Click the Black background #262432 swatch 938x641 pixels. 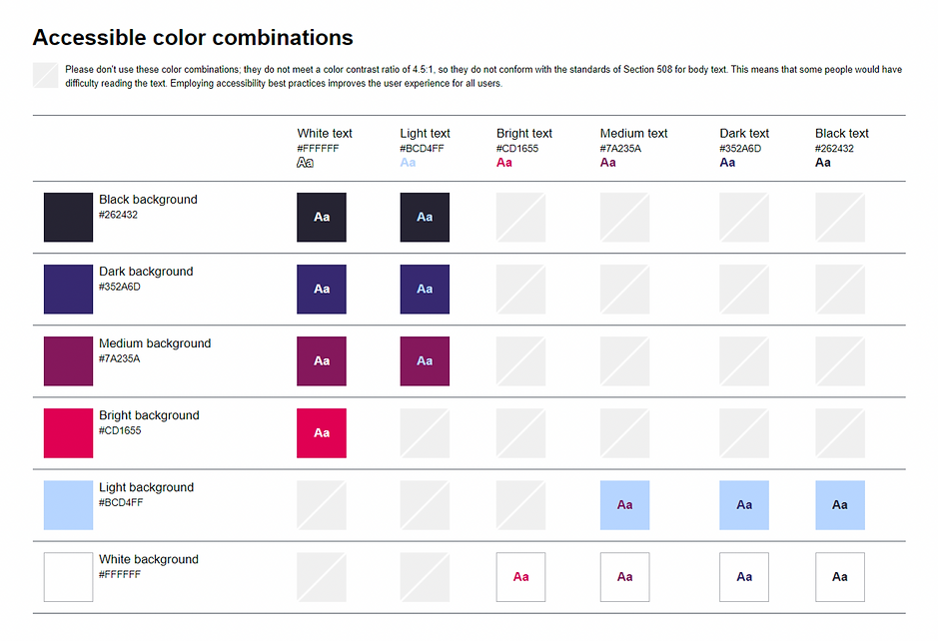pyautogui.click(x=68, y=217)
